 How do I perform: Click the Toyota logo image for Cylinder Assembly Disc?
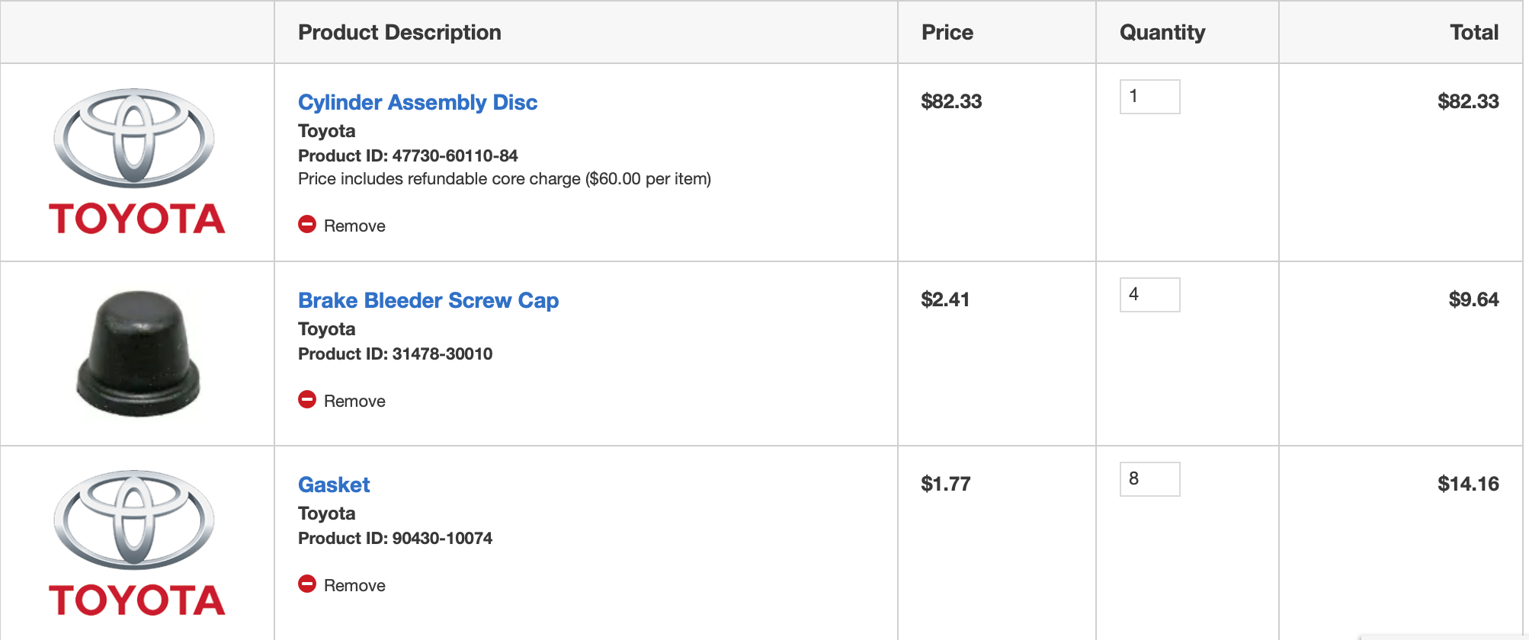coord(136,161)
